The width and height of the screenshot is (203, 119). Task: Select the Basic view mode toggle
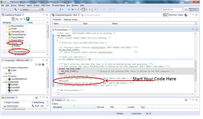click(166, 15)
